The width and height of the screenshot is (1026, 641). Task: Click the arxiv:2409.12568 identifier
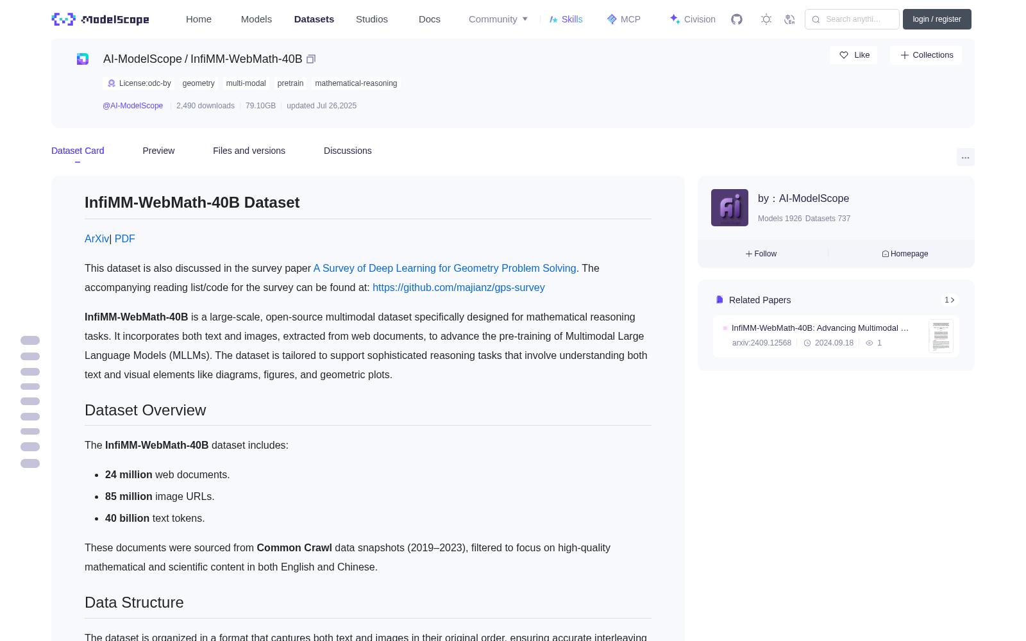coord(762,343)
